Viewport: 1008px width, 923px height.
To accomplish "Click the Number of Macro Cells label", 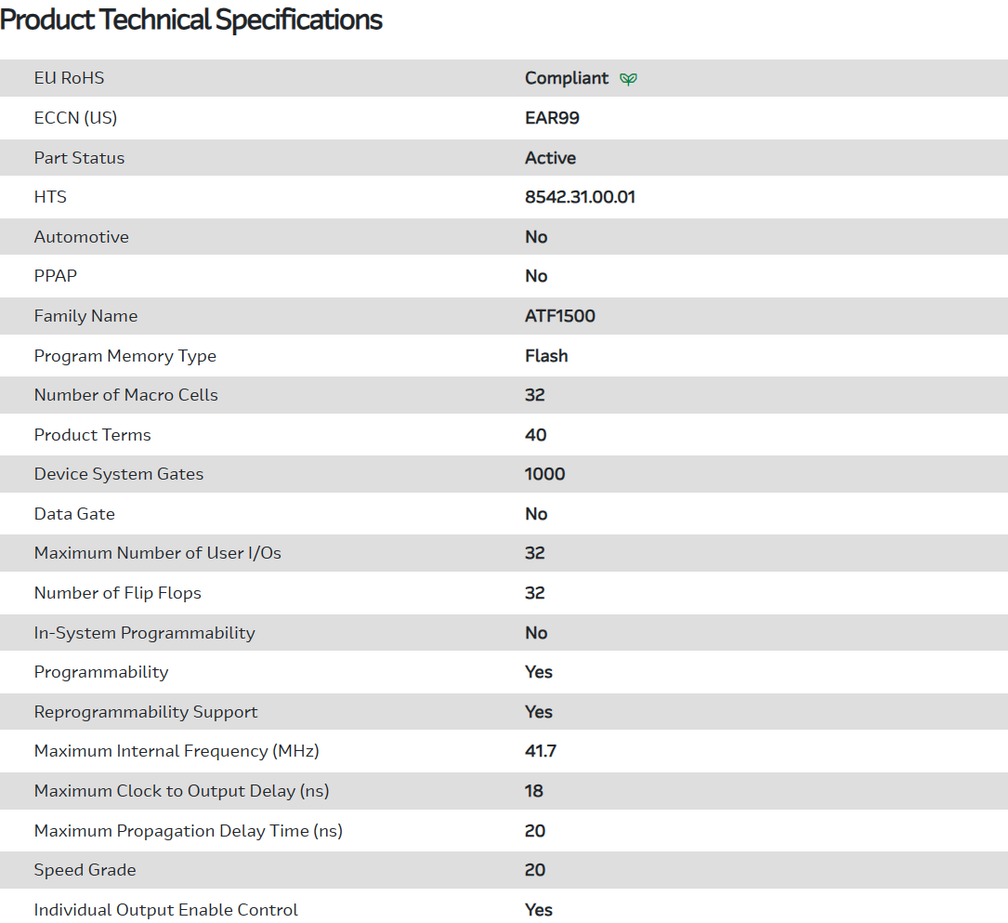I will 125,395.
